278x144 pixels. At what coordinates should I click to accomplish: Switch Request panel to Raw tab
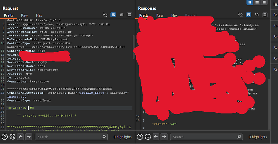coord(25,15)
